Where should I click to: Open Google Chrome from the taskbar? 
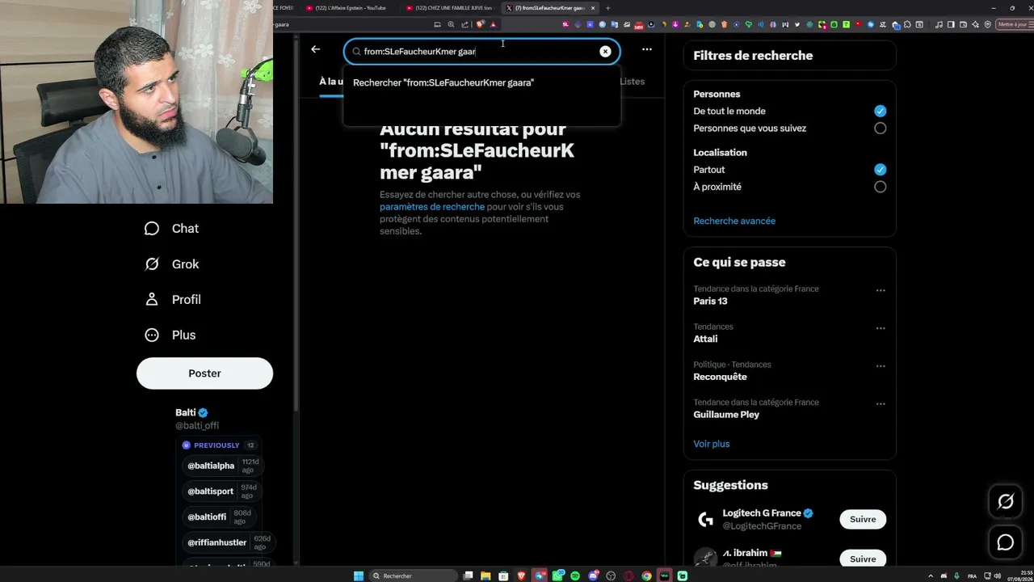pos(646,576)
